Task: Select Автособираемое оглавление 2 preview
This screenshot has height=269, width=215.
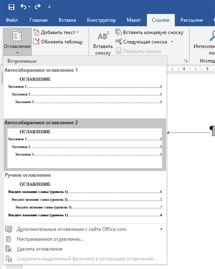Action: tap(85, 145)
